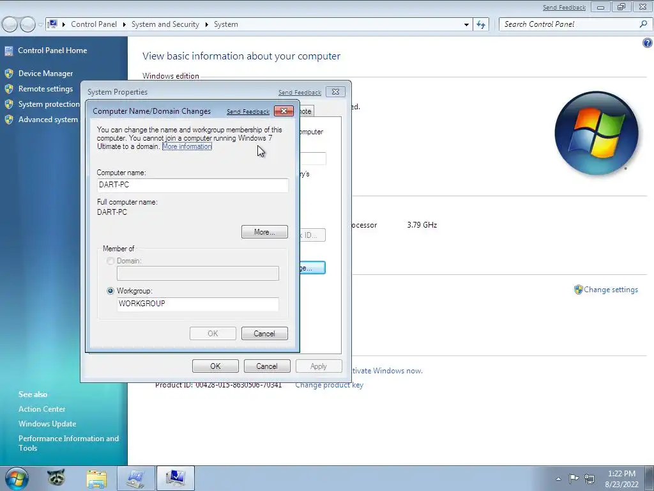The image size is (654, 491).
Task: Expand the address bar history dropdown
Action: tap(466, 25)
